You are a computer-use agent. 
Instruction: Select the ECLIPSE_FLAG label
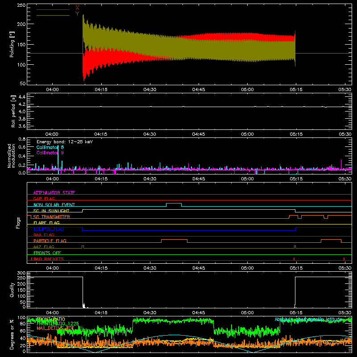point(49,229)
